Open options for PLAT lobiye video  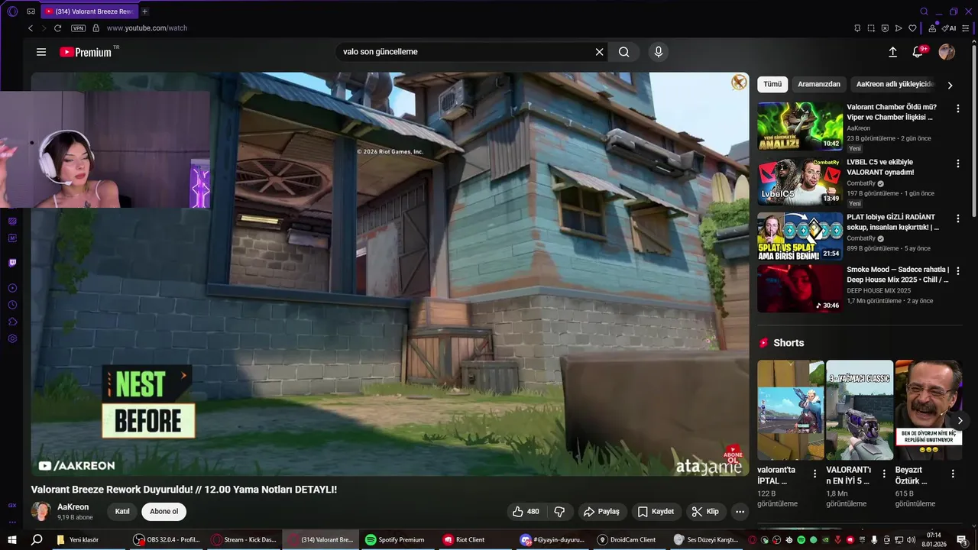(x=957, y=218)
